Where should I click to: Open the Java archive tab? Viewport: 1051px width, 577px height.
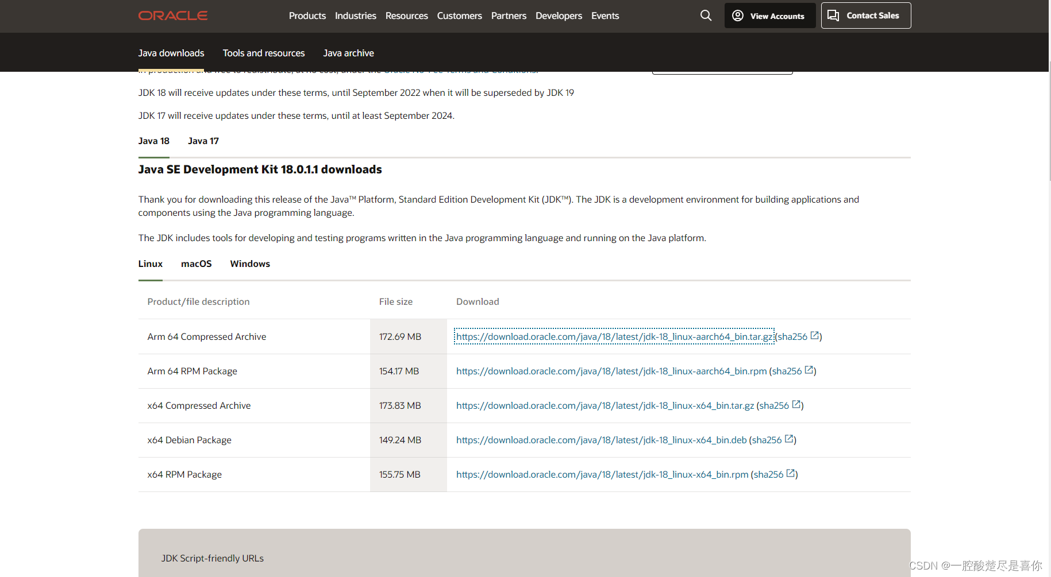349,53
